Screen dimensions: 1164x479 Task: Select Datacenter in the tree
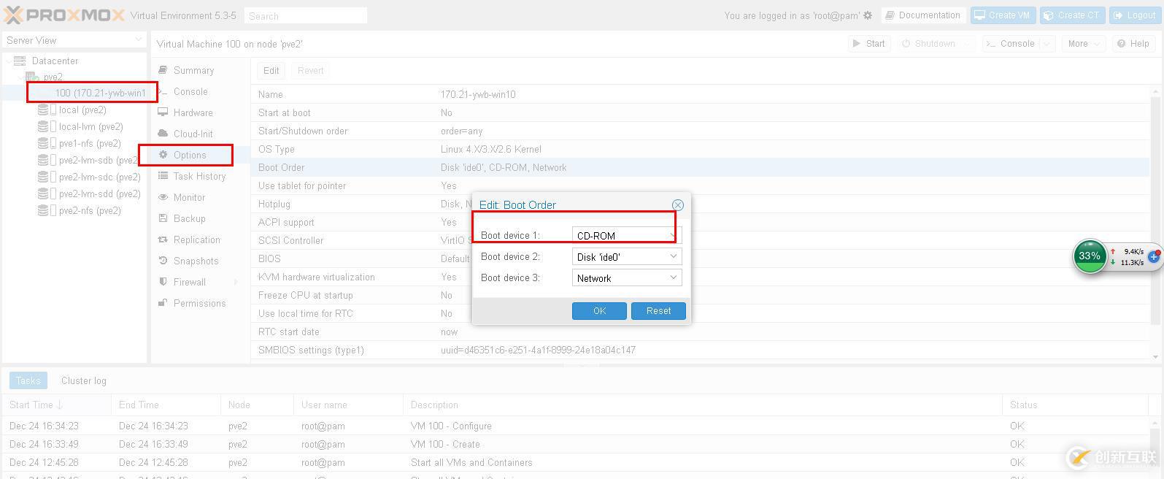[x=55, y=61]
